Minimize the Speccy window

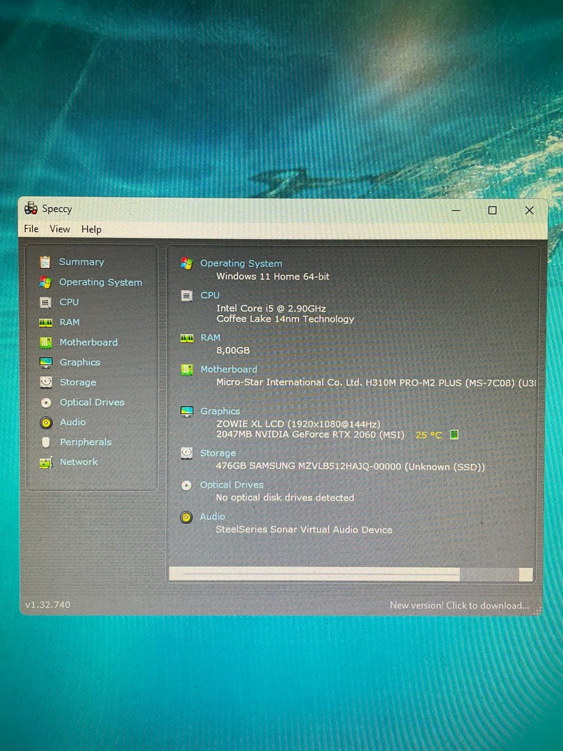[x=456, y=210]
